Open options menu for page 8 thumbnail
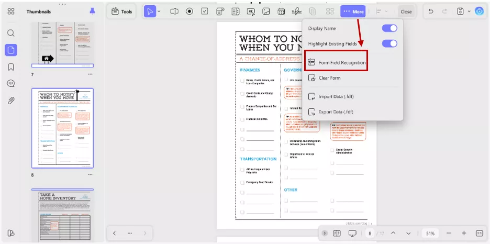490x244 pixels. 91,175
